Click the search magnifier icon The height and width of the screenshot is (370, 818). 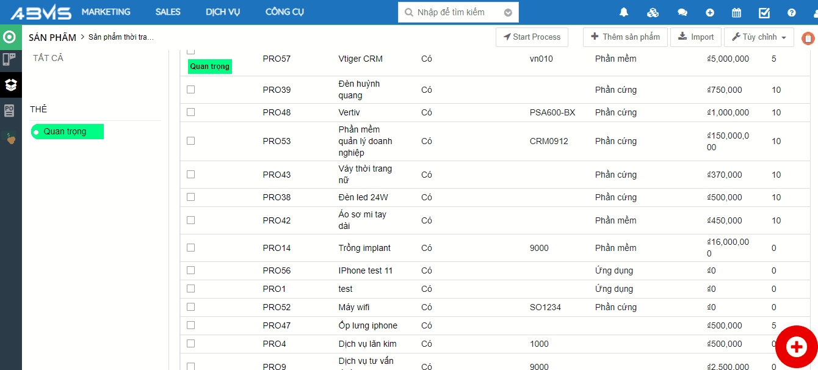[x=408, y=12]
